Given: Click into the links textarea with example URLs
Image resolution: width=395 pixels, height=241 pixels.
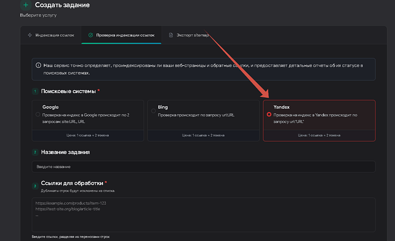Looking at the screenshot, I should tap(203, 214).
